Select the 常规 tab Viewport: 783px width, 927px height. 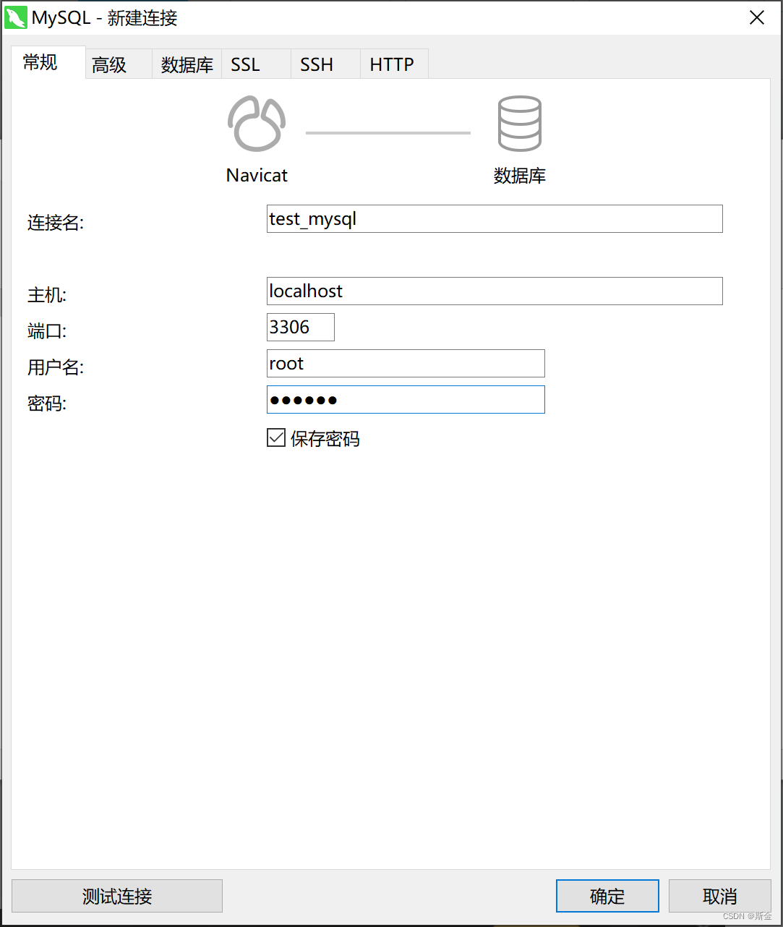pyautogui.click(x=40, y=62)
